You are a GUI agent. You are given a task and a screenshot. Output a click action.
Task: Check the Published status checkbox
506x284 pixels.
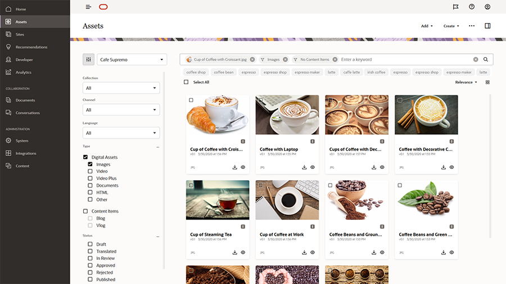[91, 280]
